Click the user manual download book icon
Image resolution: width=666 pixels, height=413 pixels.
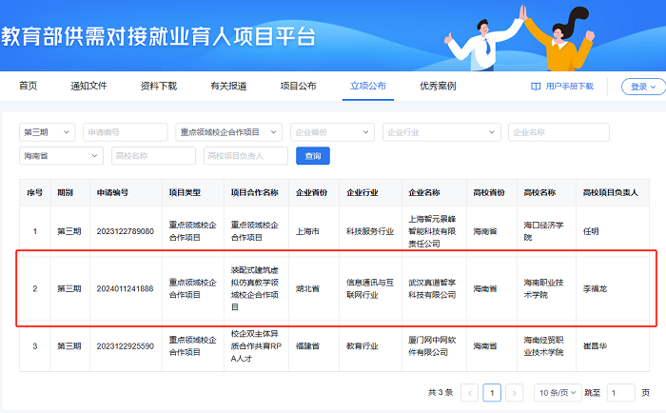[536, 87]
